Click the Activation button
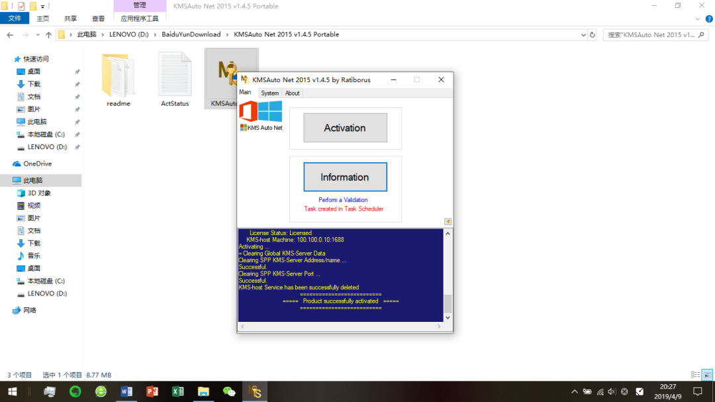 pos(345,128)
